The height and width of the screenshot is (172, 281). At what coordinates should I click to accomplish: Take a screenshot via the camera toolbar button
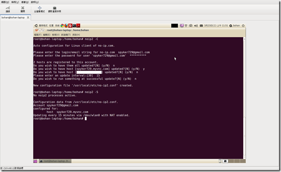click(55, 9)
